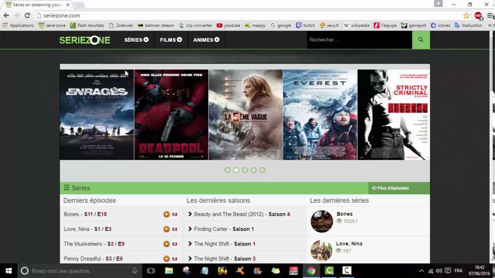The width and height of the screenshot is (495, 278).
Task: Expand the ANIMES menu
Action: [206, 40]
